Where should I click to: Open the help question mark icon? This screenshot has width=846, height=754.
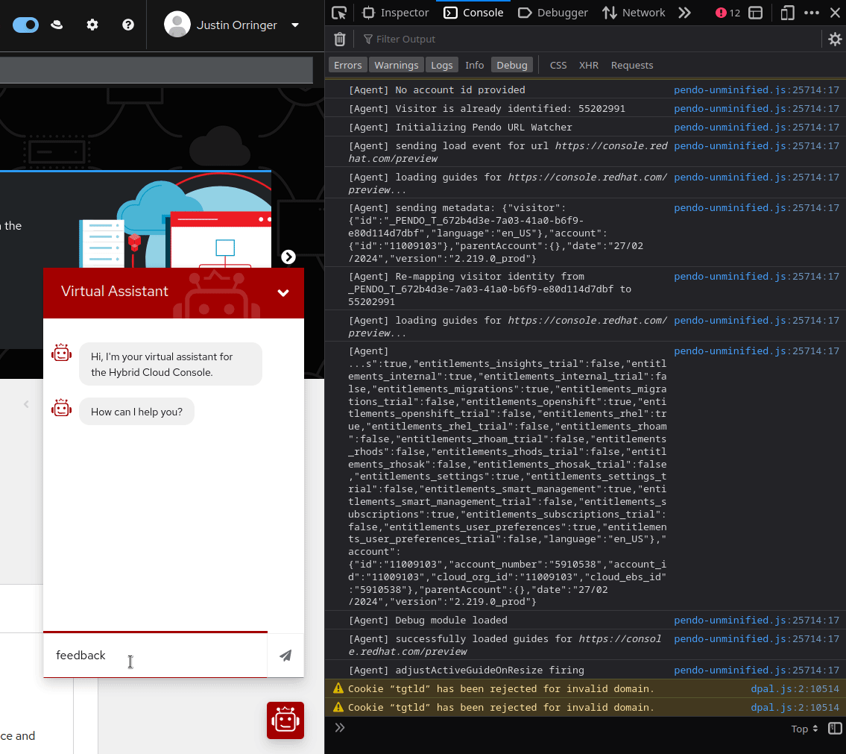(x=128, y=25)
